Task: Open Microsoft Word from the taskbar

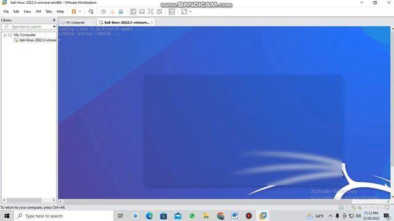Action: pyautogui.click(x=235, y=215)
